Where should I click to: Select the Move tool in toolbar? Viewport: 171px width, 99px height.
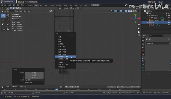pos(3,20)
